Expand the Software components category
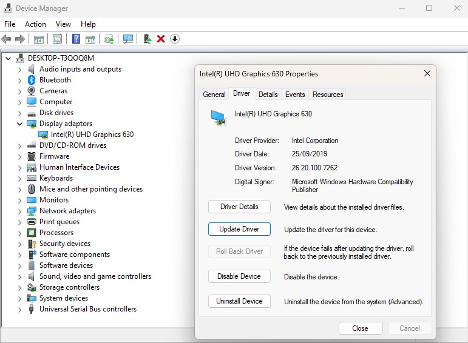The width and height of the screenshot is (468, 343). (19, 255)
